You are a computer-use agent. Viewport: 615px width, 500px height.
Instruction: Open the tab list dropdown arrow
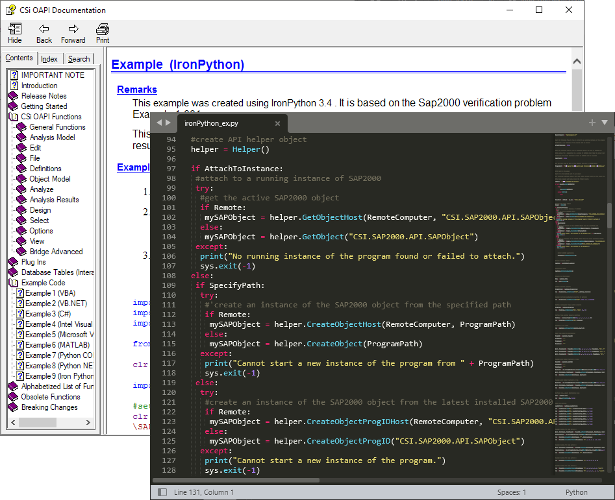click(605, 123)
